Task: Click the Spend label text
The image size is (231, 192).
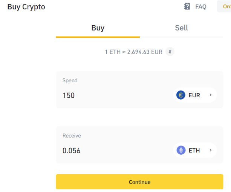Action: [70, 80]
